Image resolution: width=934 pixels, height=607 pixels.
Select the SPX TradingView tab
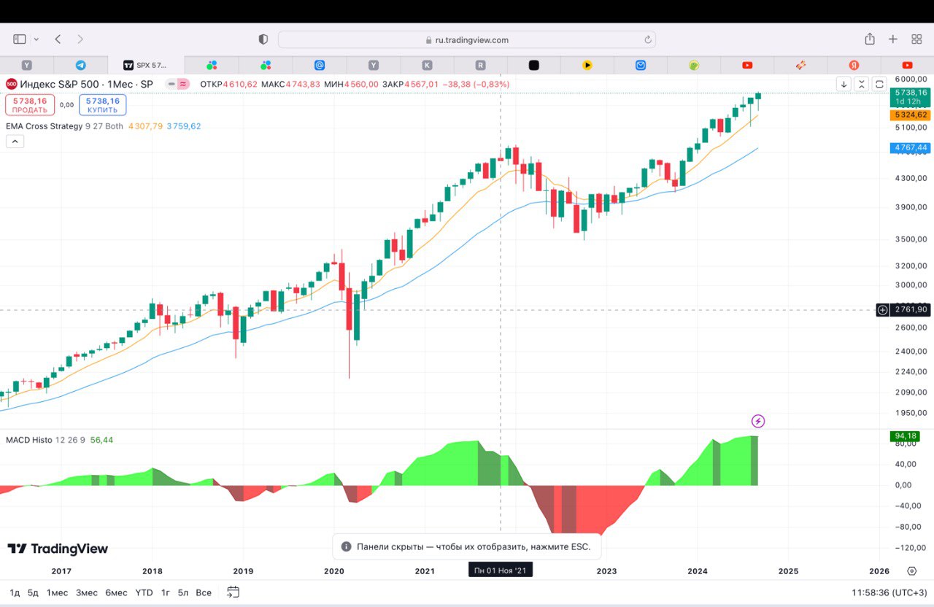click(146, 65)
